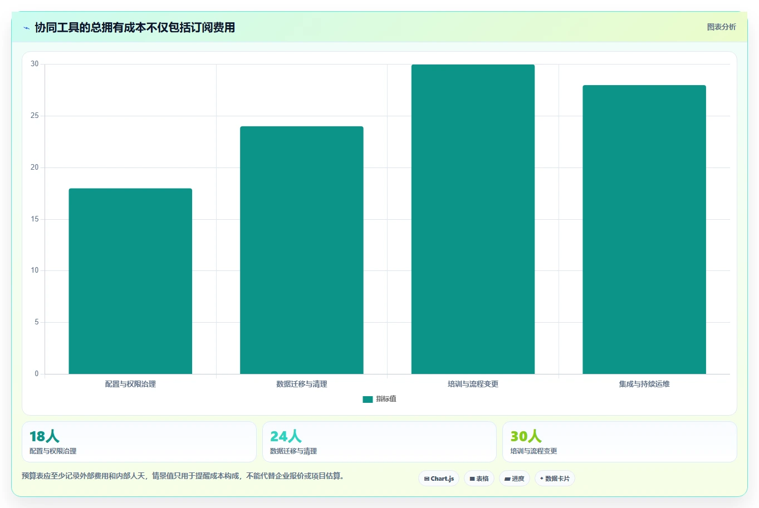
Task: Click the square icon in 表格 chip
Action: (472, 479)
